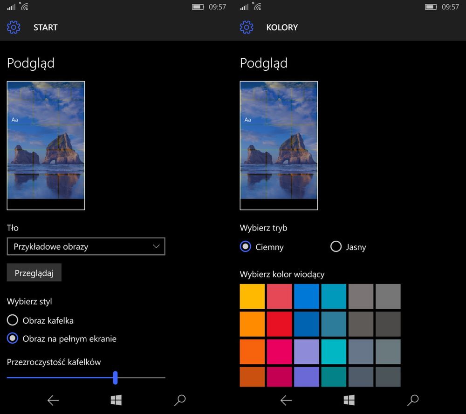Open the Przykładowe obrazy dropdown
Screen dimensions: 466x414
tap(86, 246)
